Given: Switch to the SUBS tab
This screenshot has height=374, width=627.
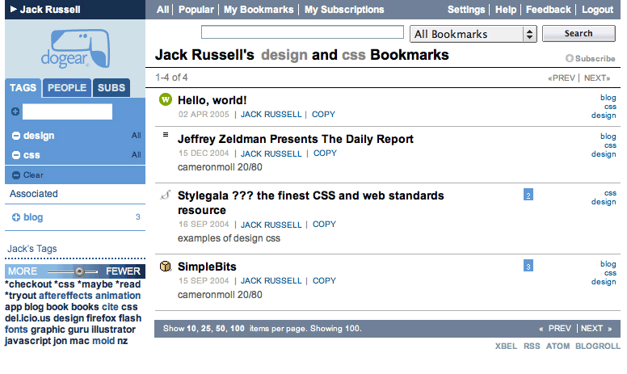Looking at the screenshot, I should pyautogui.click(x=111, y=88).
